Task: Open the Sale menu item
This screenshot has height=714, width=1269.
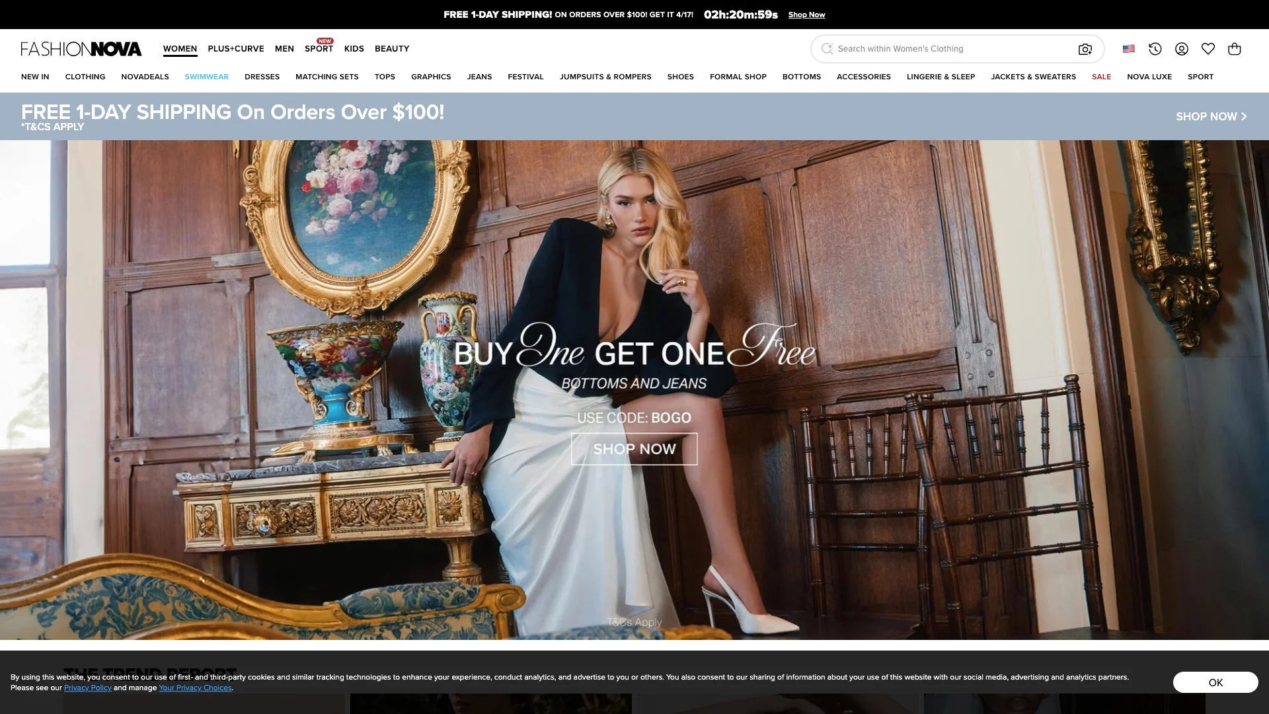Action: tap(1101, 77)
